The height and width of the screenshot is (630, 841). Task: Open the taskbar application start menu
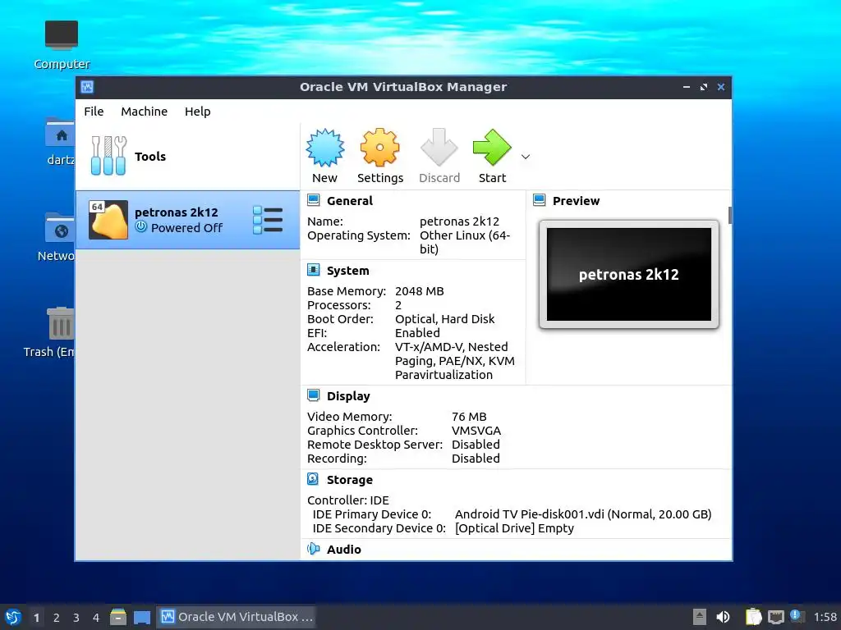point(13,617)
